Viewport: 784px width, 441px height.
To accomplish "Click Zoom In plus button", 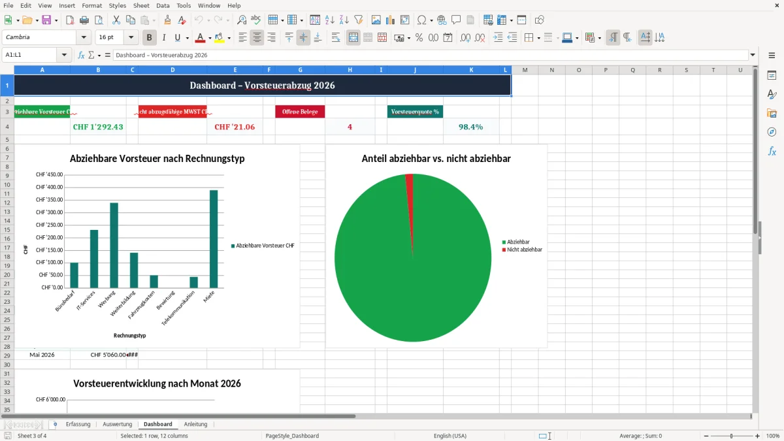I will pyautogui.click(x=758, y=436).
